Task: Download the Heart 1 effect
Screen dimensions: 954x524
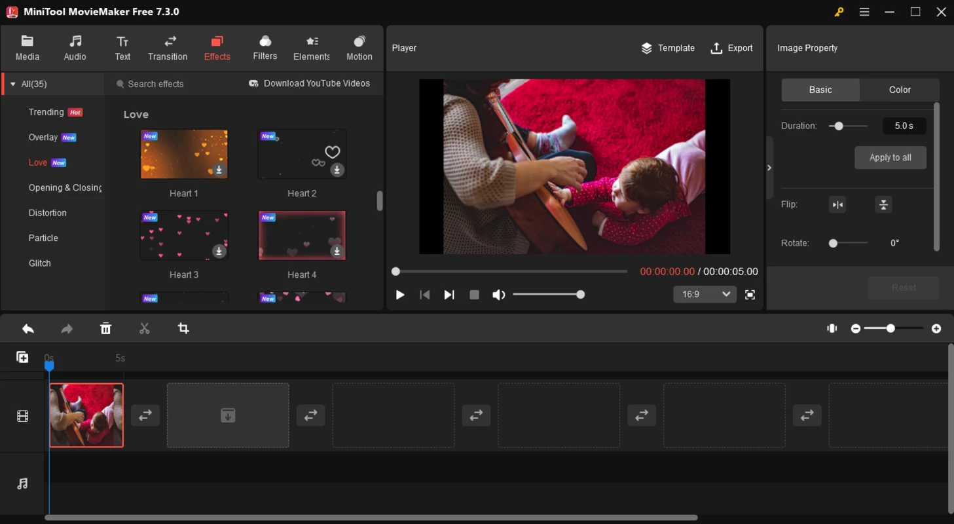Action: pos(219,170)
